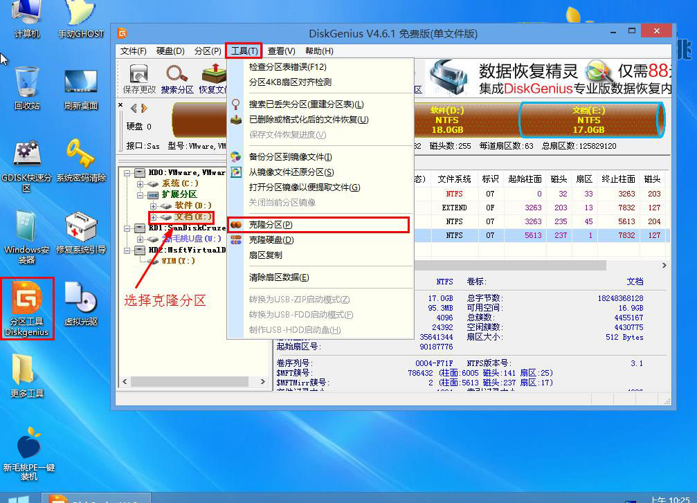Screen dimensions: 697x503
Task: Click the 搜索分区 toolbar icon
Action: pos(177,79)
